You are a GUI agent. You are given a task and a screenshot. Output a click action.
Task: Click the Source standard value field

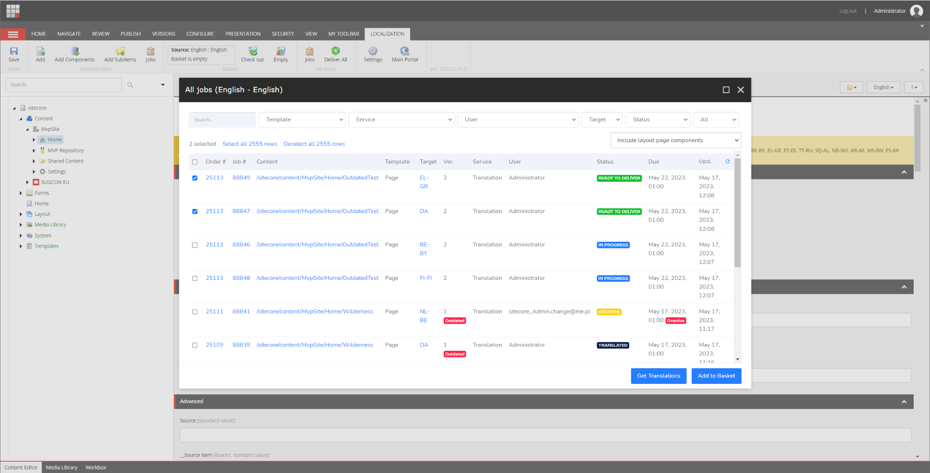tap(545, 435)
